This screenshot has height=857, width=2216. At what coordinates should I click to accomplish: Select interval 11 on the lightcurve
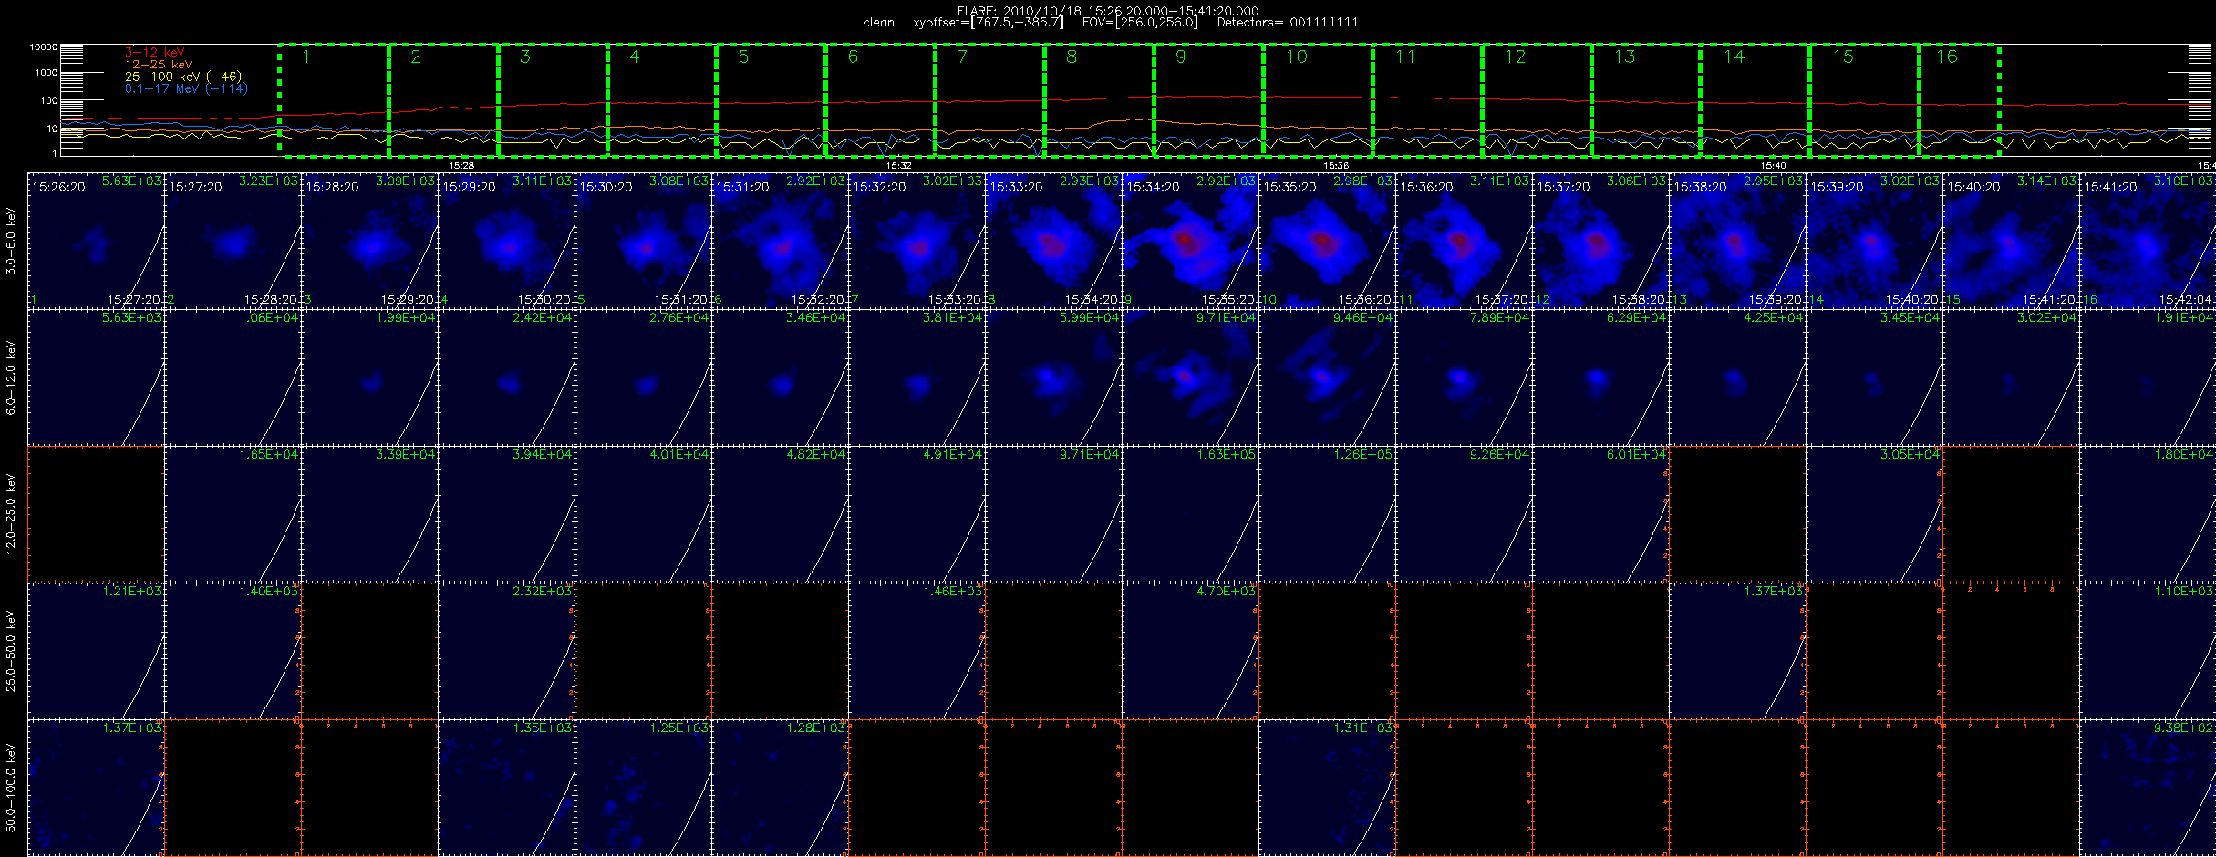1428,100
